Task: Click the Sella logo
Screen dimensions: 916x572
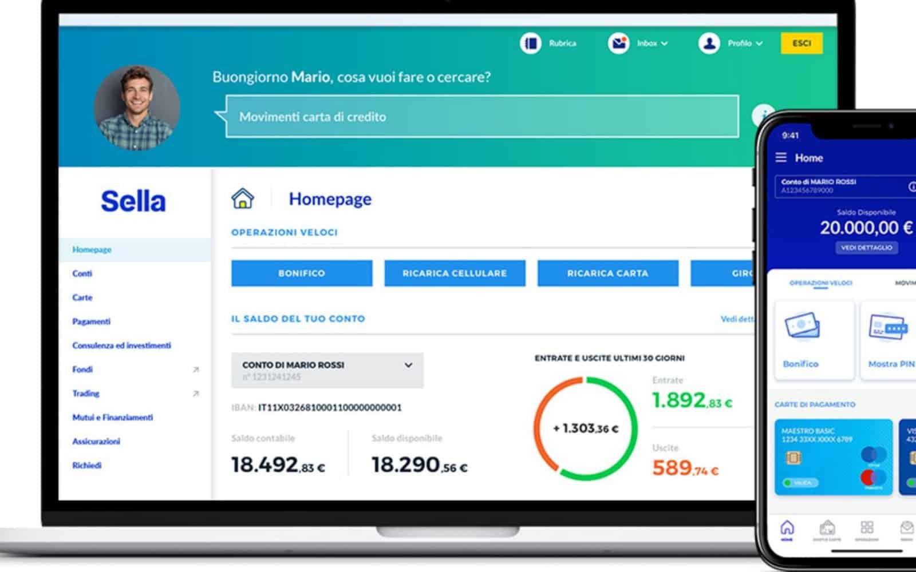Action: point(133,201)
